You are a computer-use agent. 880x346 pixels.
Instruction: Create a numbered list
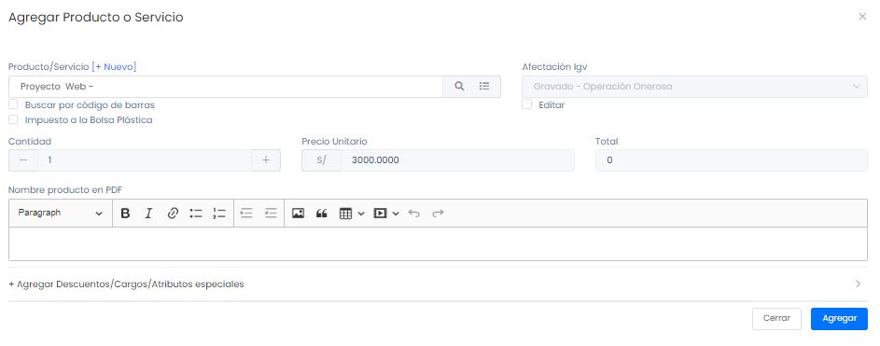click(x=219, y=213)
